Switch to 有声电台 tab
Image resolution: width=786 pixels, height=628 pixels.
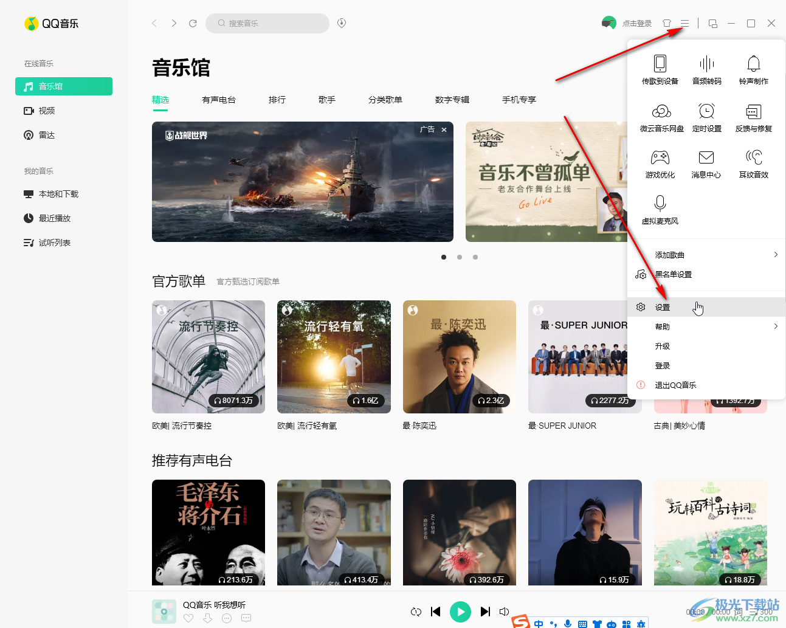coord(219,100)
